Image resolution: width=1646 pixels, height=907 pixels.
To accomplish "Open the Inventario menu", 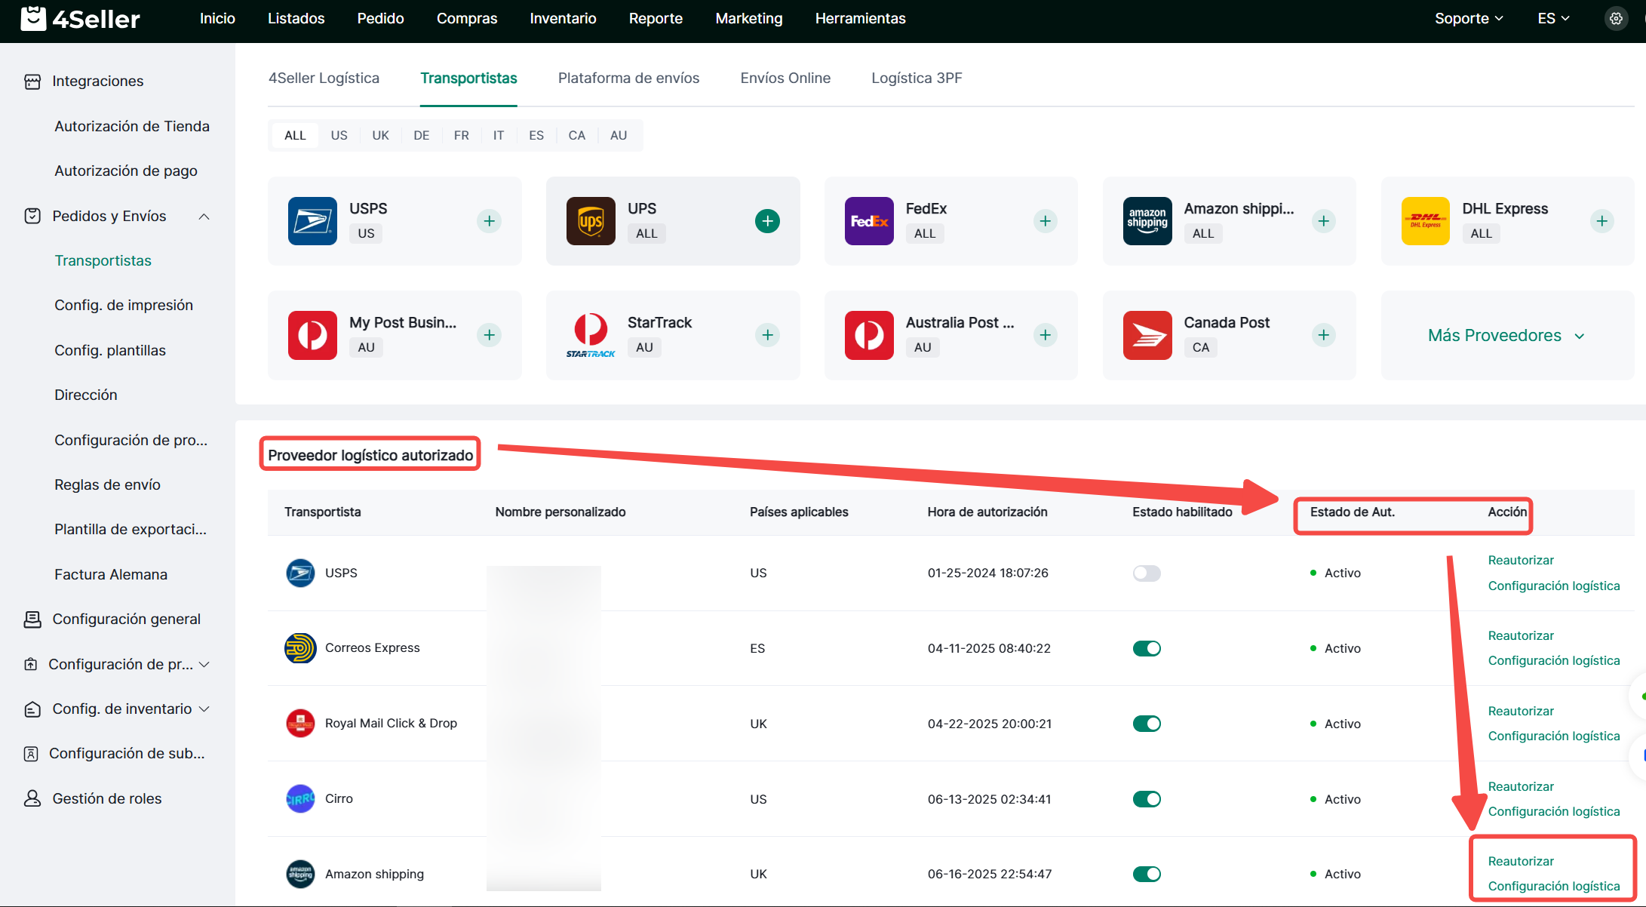I will (563, 19).
